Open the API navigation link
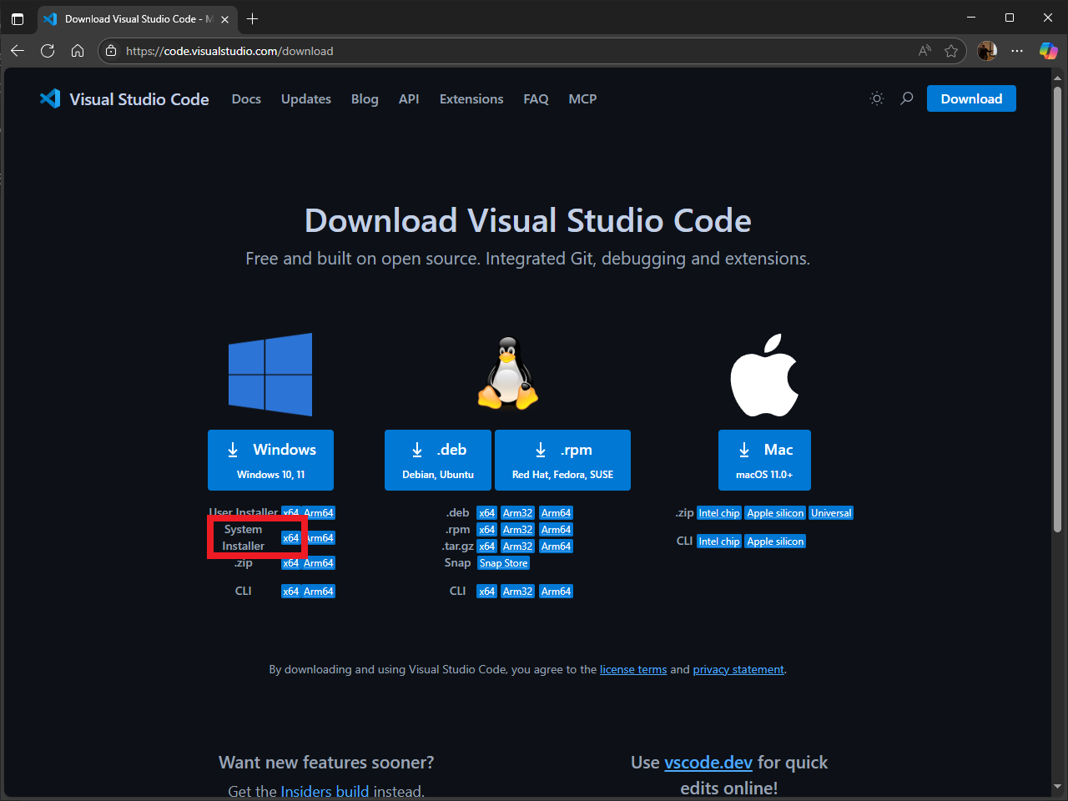The image size is (1068, 801). tap(409, 98)
